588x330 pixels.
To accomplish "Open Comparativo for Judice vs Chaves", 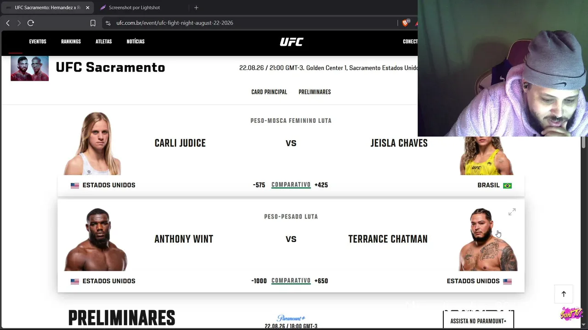I will (x=291, y=185).
